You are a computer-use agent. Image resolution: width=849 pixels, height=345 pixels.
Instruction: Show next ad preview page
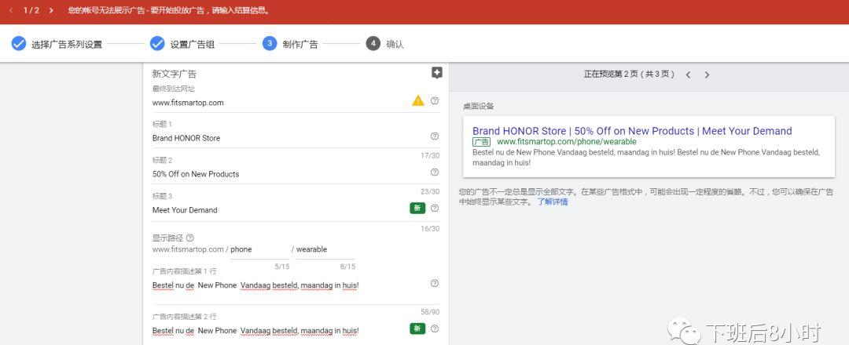707,75
